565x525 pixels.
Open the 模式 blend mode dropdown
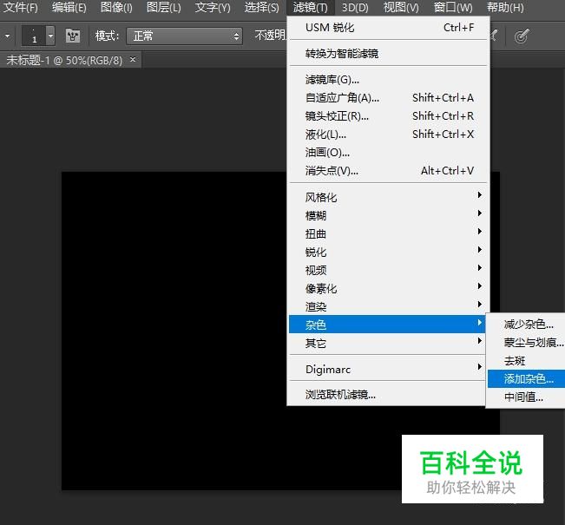tap(184, 36)
